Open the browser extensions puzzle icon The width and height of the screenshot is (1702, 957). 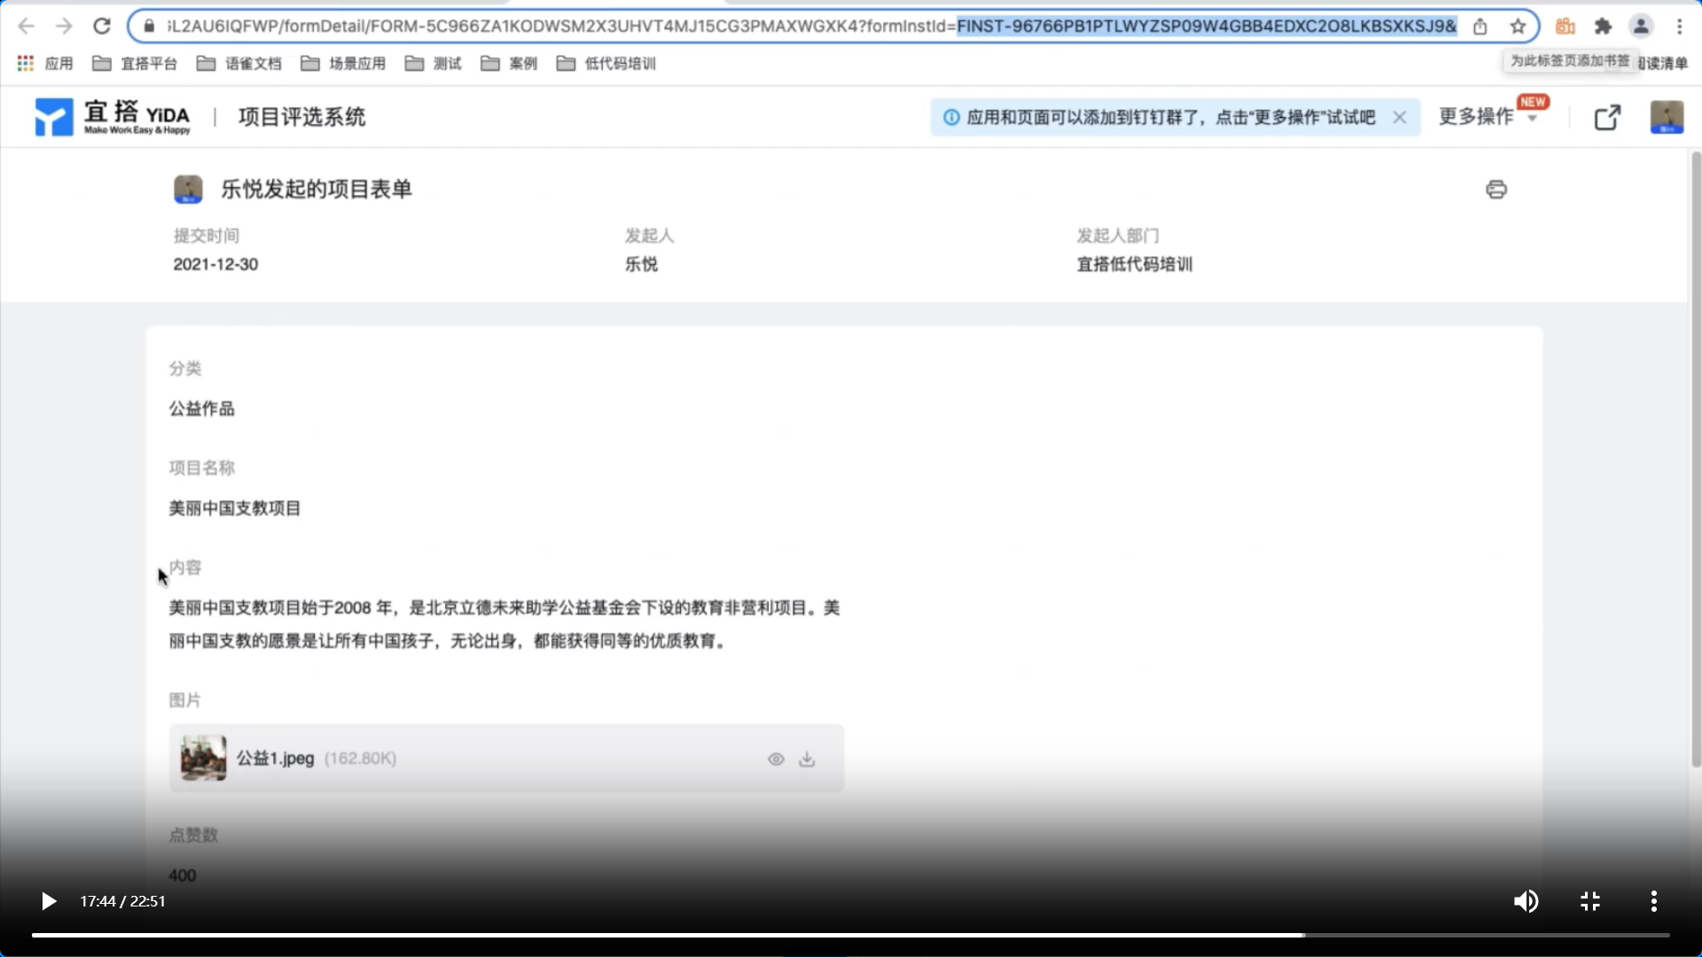1603,27
